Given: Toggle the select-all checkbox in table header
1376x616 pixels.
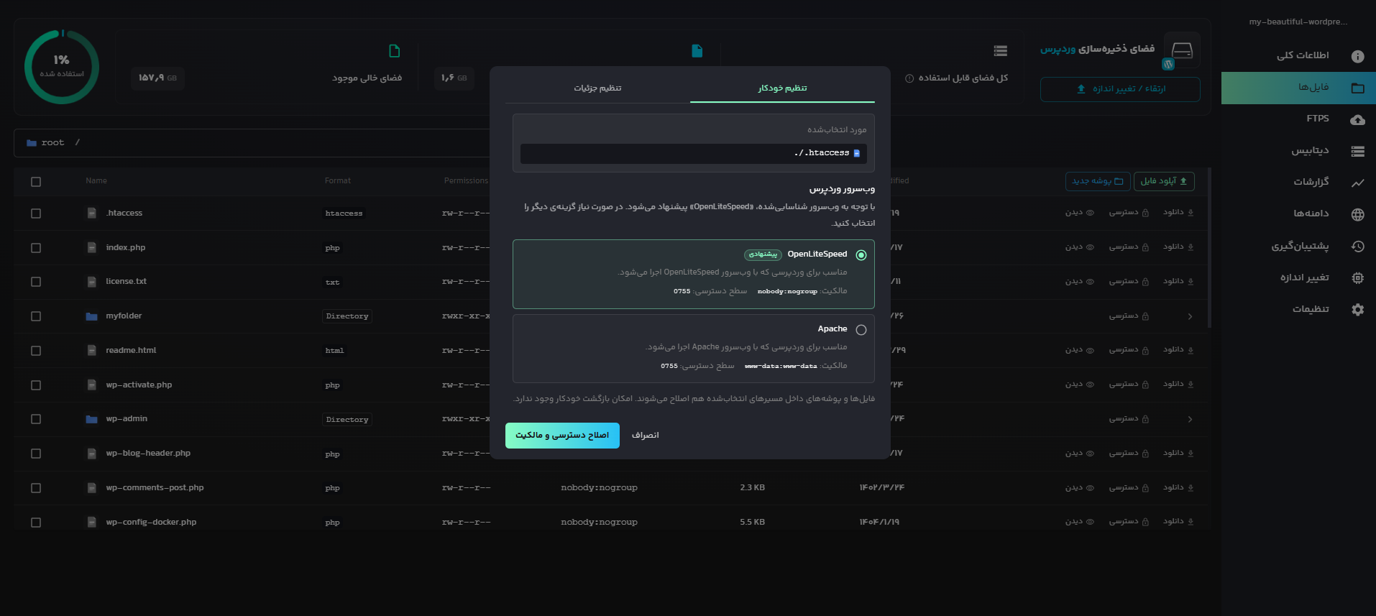Looking at the screenshot, I should (36, 182).
